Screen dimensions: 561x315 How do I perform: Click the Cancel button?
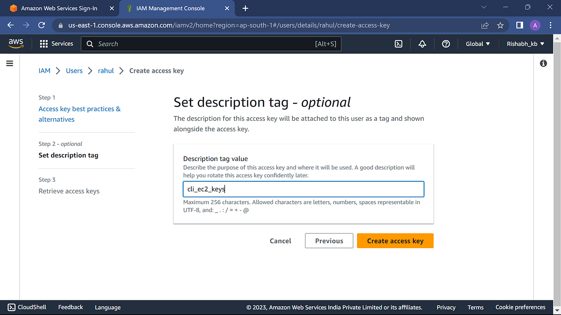[281, 241]
